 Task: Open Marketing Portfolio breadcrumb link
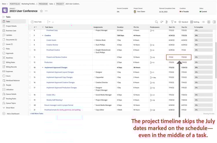[x=29, y=4]
